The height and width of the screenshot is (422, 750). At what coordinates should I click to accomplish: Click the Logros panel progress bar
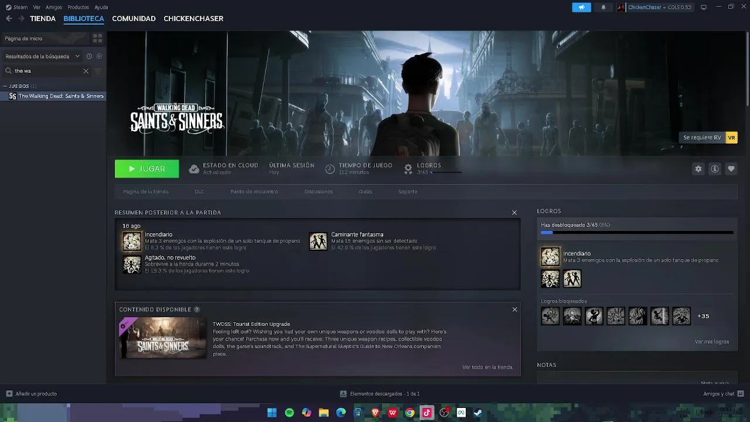[637, 233]
